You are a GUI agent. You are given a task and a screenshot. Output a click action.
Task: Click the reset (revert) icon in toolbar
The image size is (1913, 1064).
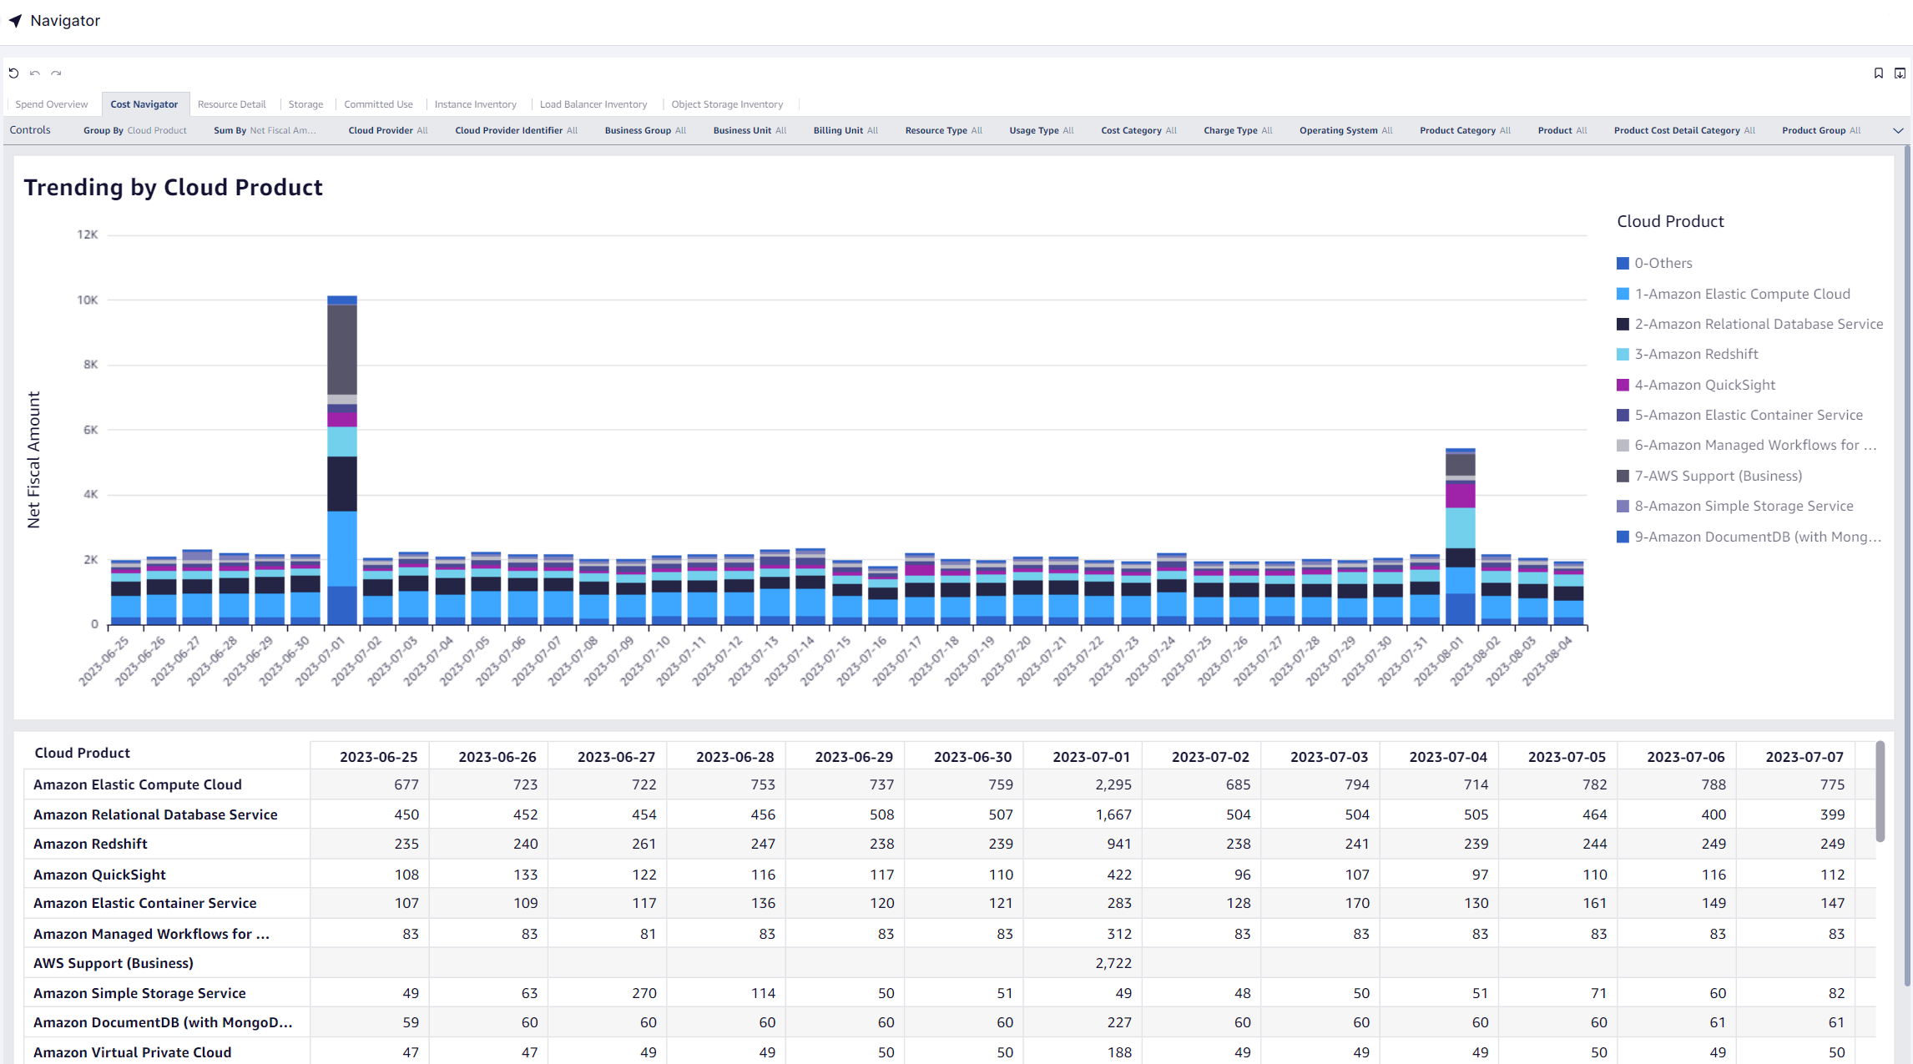click(13, 73)
